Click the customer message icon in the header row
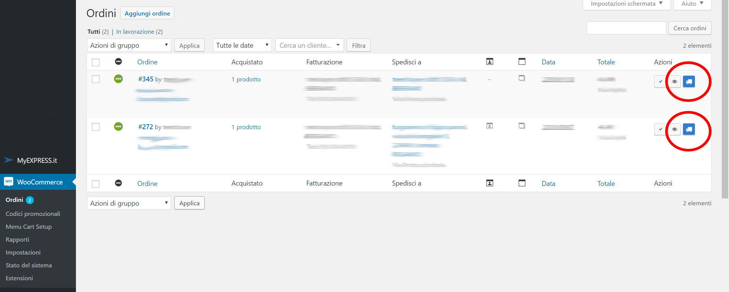This screenshot has width=729, height=292. tap(490, 61)
